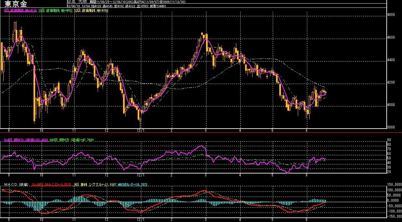Click the 10 month label under price chart

[x=41, y=130]
